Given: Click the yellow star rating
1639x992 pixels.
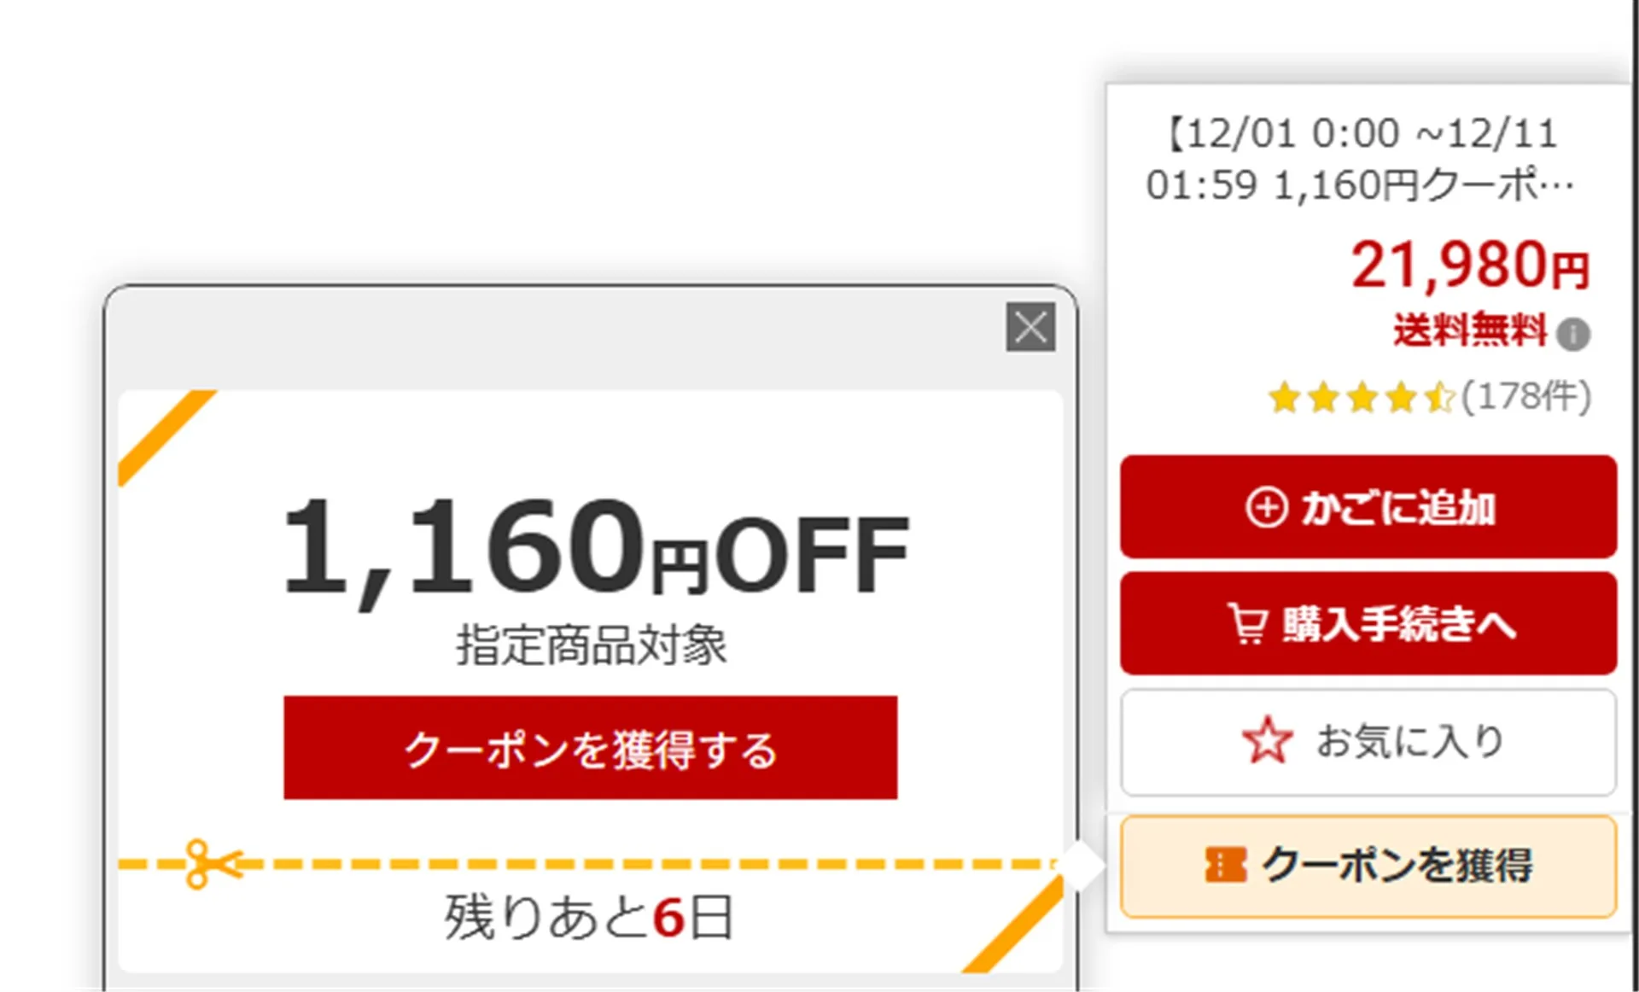Looking at the screenshot, I should 1361,398.
